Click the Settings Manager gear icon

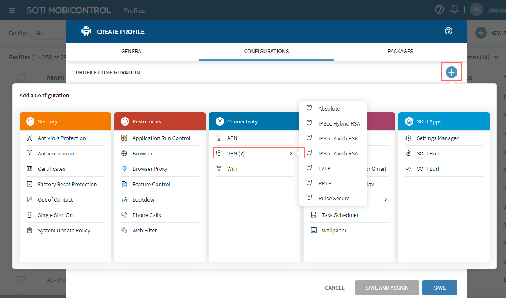coord(408,138)
